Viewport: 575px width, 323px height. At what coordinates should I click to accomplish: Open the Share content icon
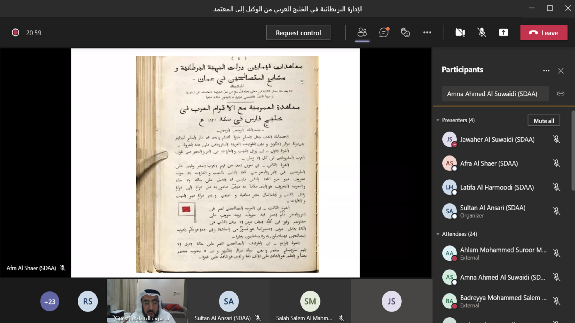click(503, 32)
